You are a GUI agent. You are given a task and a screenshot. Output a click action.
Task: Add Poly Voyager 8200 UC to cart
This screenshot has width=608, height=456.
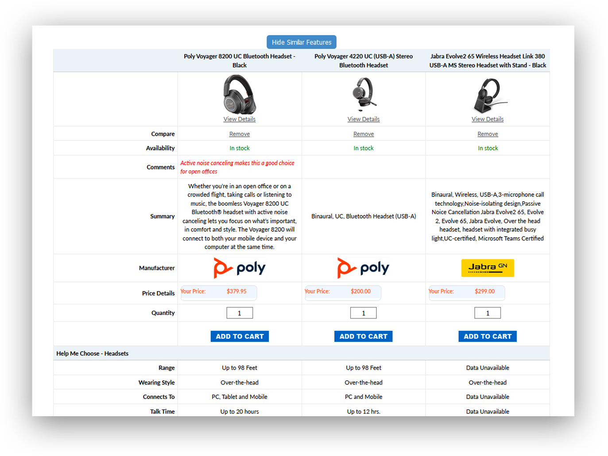click(240, 337)
